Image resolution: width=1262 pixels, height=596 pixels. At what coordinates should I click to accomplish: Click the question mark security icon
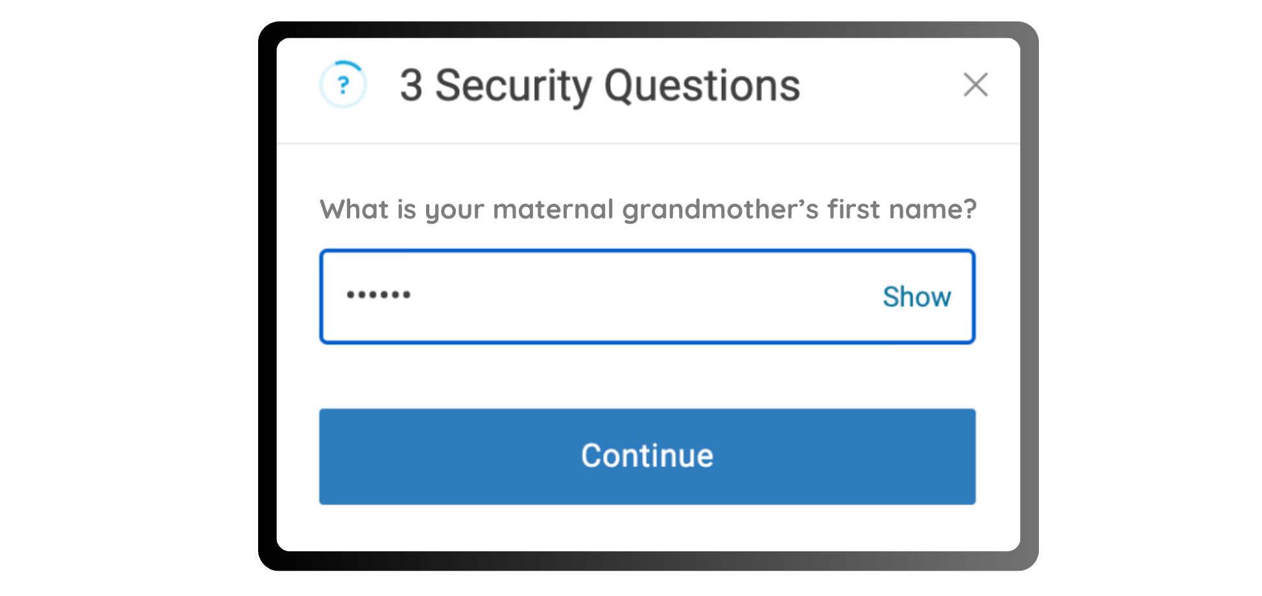(343, 84)
